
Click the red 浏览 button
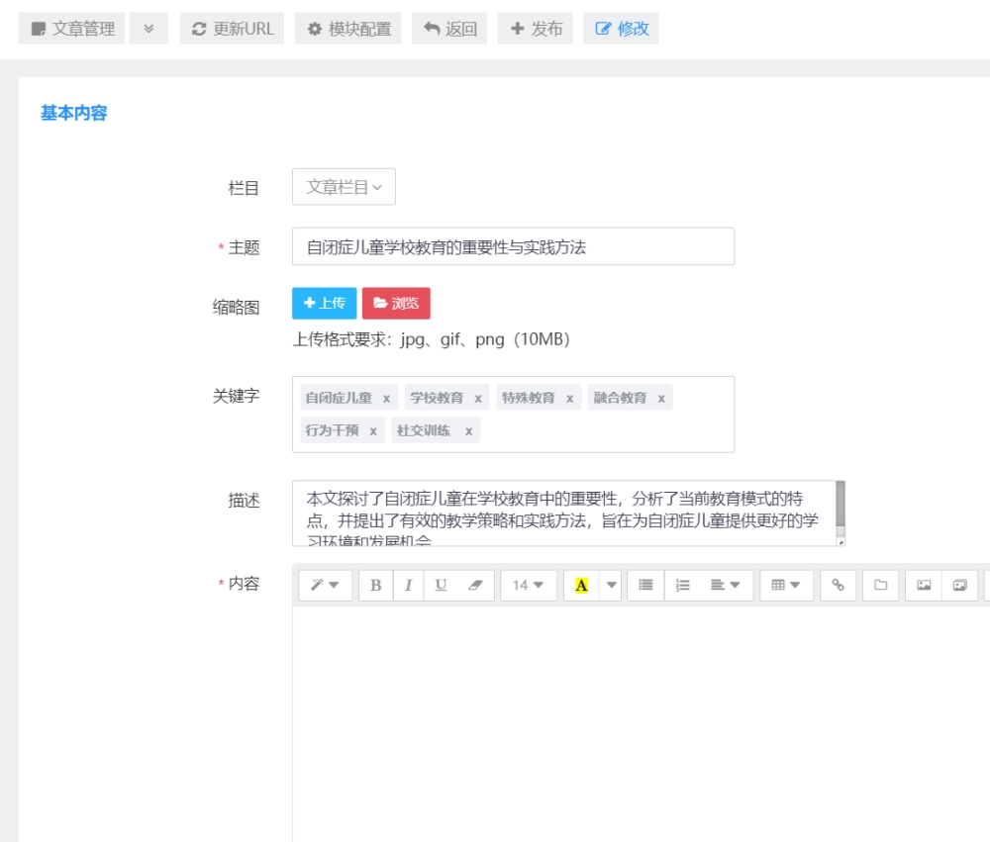(396, 304)
